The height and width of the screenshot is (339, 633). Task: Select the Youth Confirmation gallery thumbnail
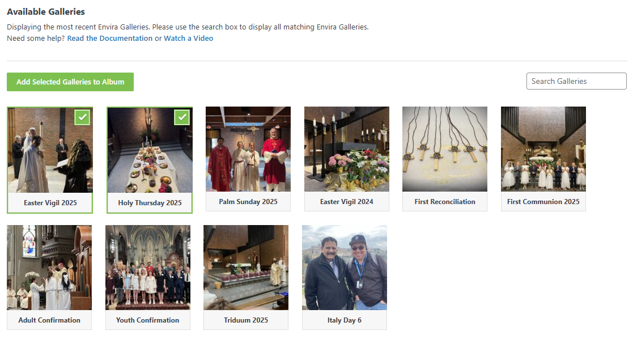[148, 268]
